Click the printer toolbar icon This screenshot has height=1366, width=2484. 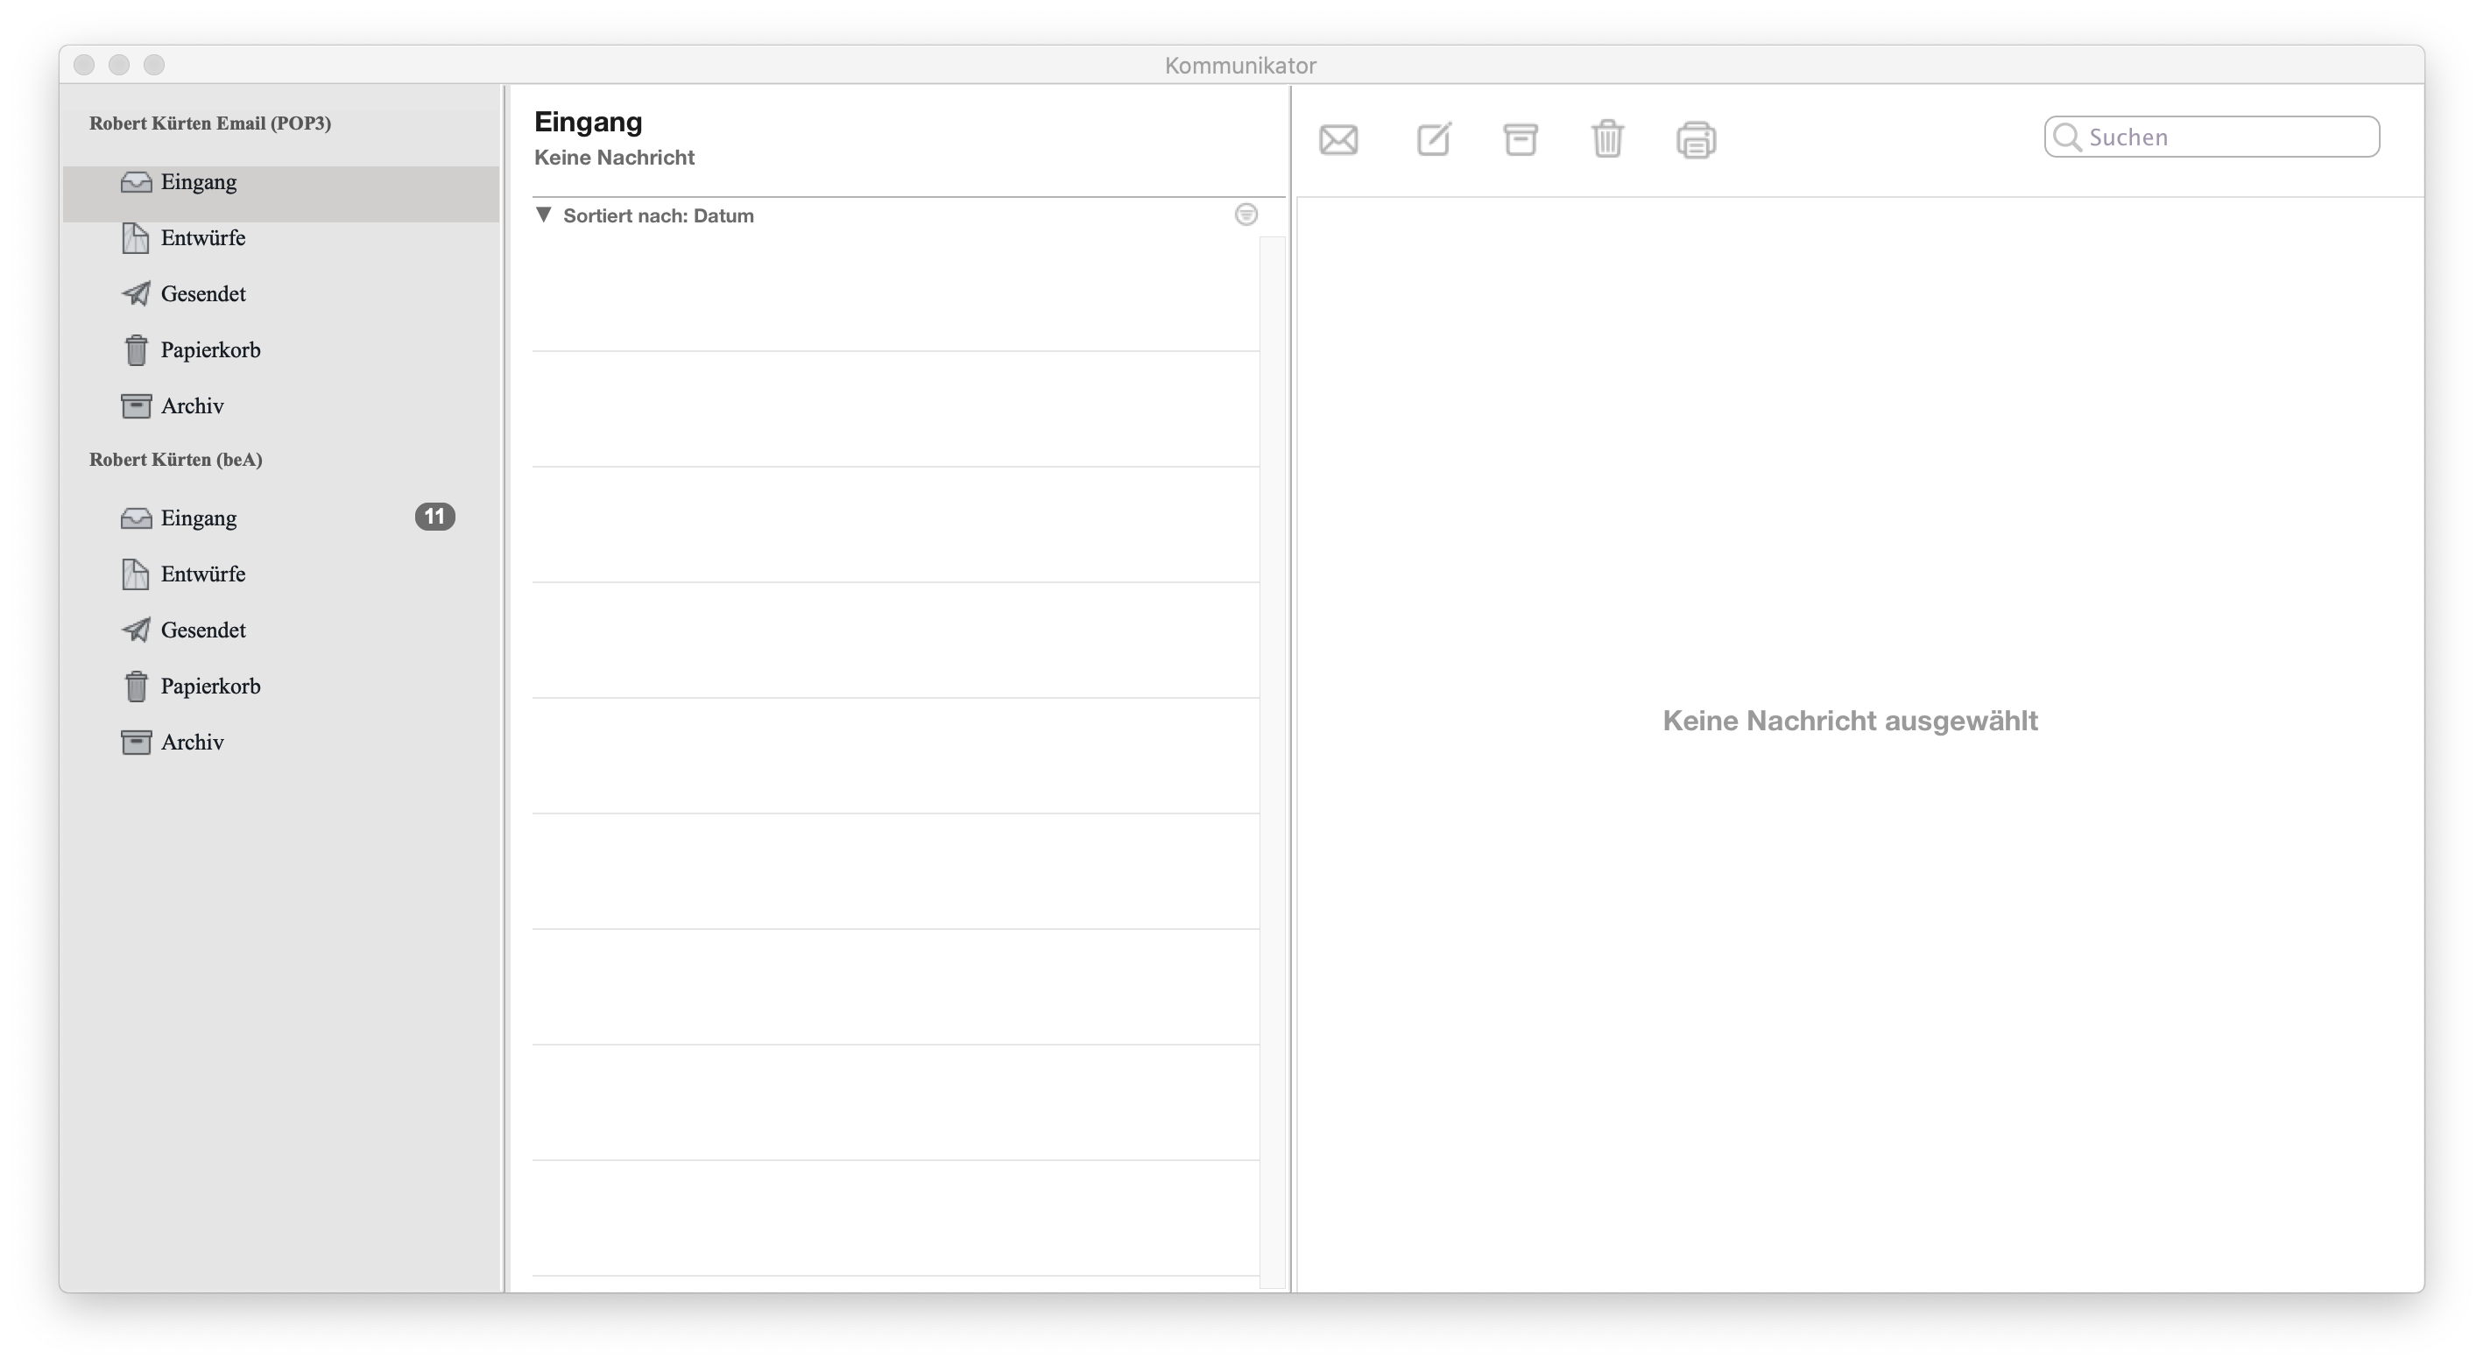pos(1697,140)
